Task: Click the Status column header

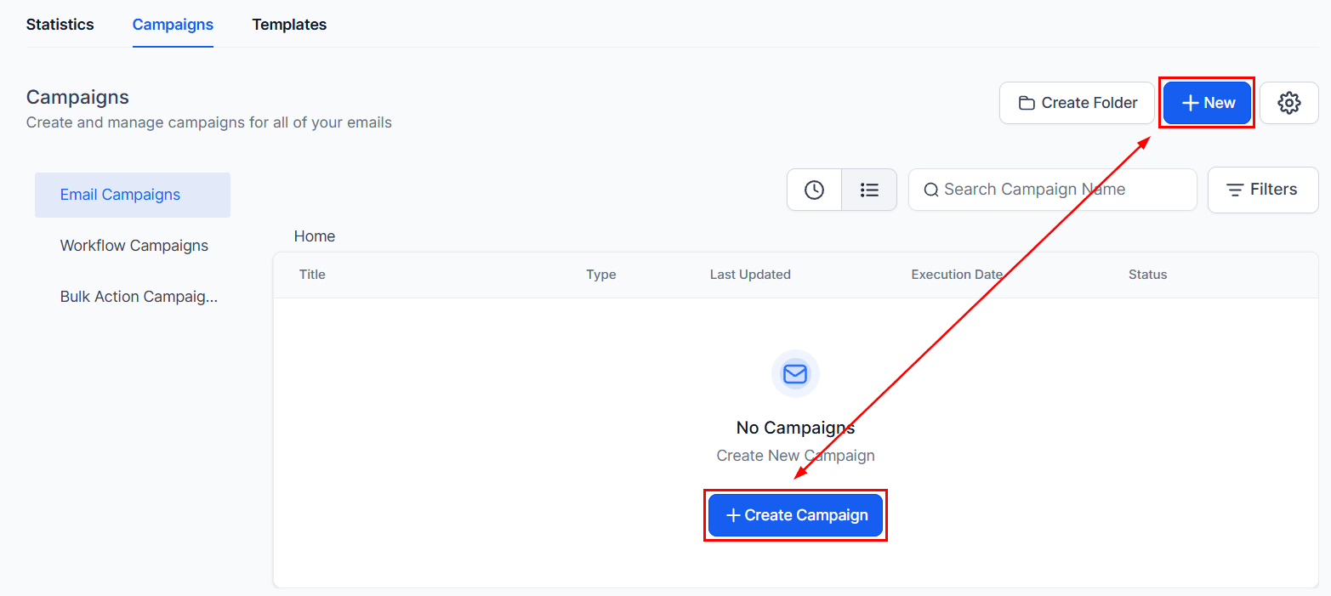Action: [x=1147, y=275]
